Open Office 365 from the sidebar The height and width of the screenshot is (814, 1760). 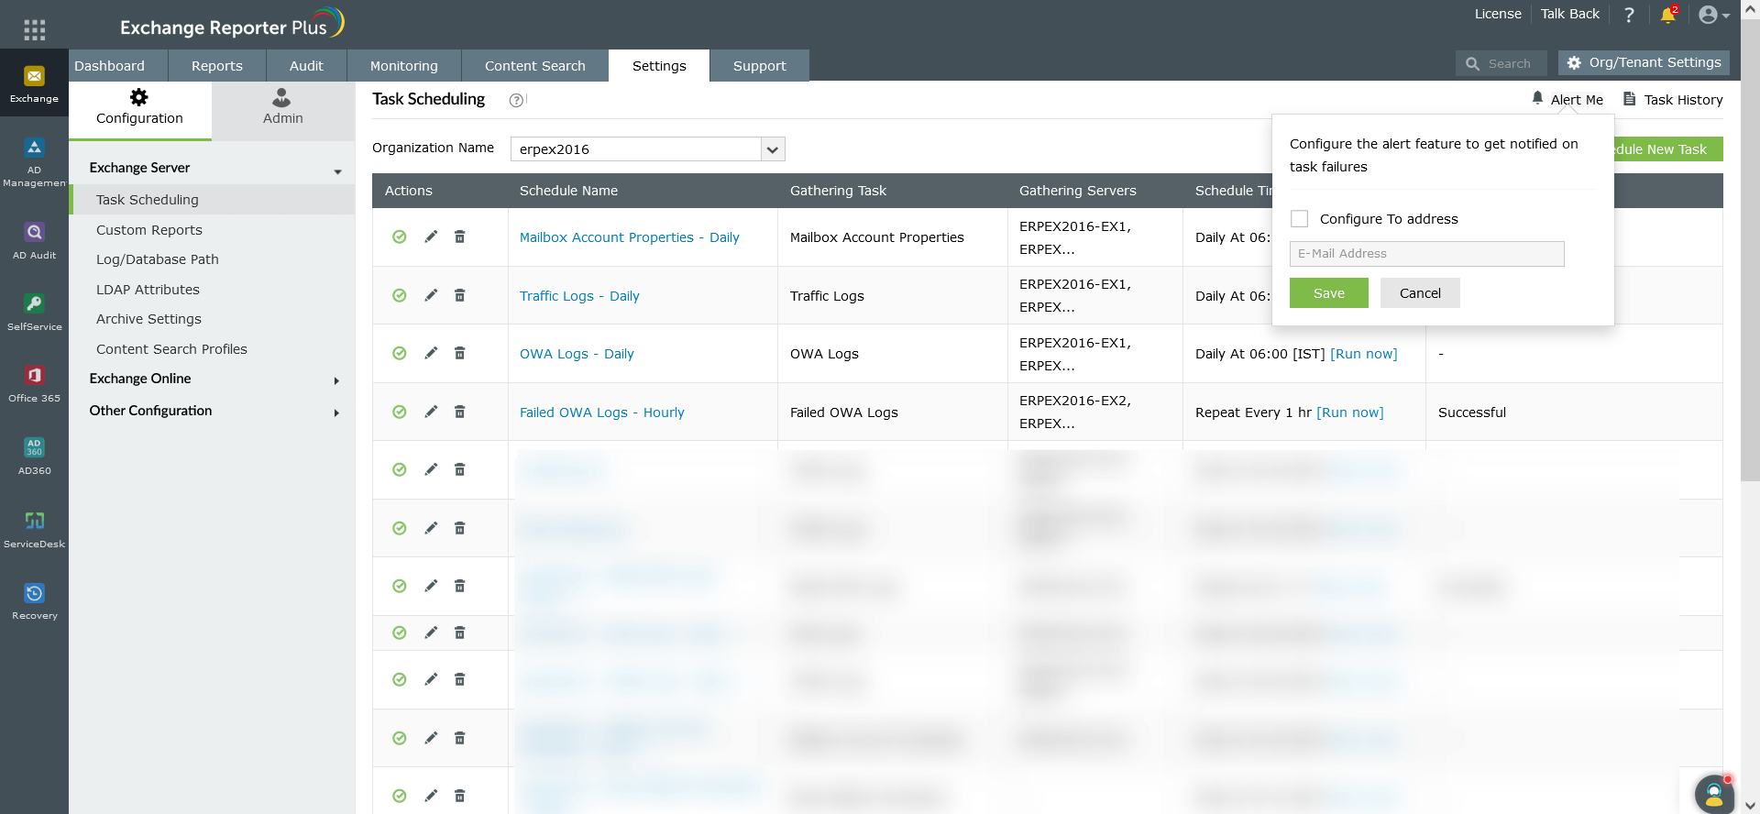(x=34, y=384)
